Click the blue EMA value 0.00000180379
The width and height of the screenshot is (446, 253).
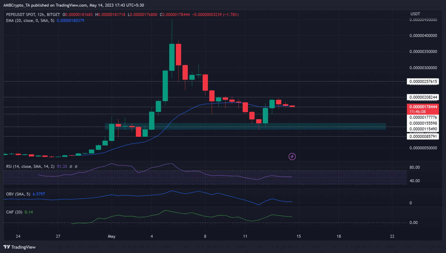pyautogui.click(x=70, y=21)
